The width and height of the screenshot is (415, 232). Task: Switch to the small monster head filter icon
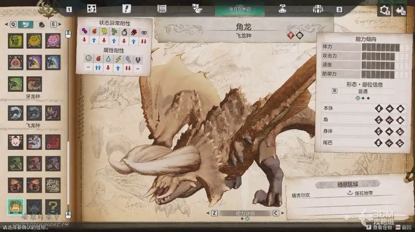pyautogui.click(x=42, y=25)
